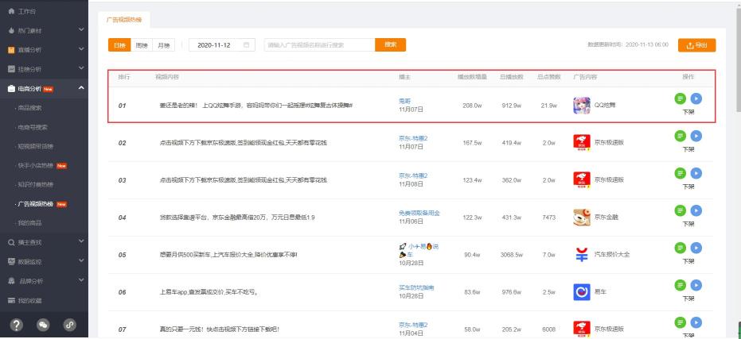This screenshot has width=741, height=339.
Task: Focus the ad video name search field
Action: (319, 44)
